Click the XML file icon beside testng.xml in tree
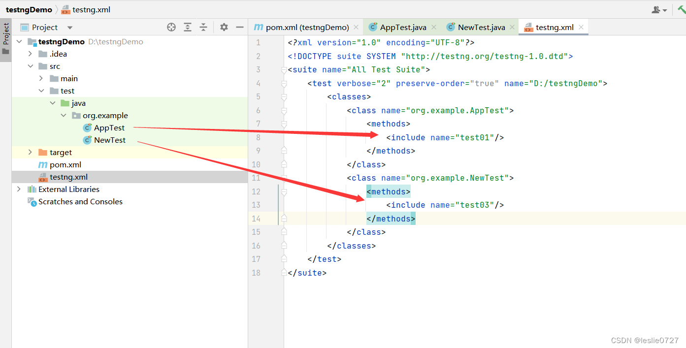The image size is (686, 348). tap(43, 177)
